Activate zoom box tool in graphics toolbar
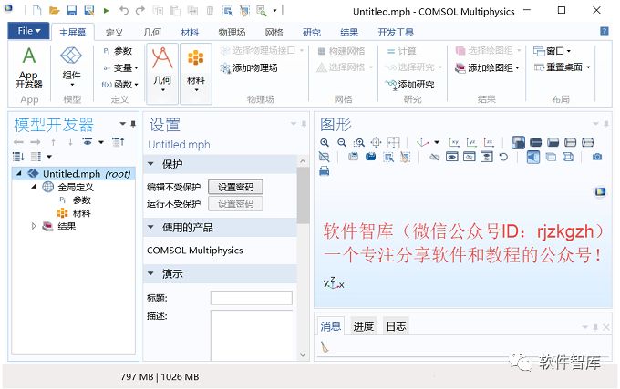620x389 pixels. (359, 142)
